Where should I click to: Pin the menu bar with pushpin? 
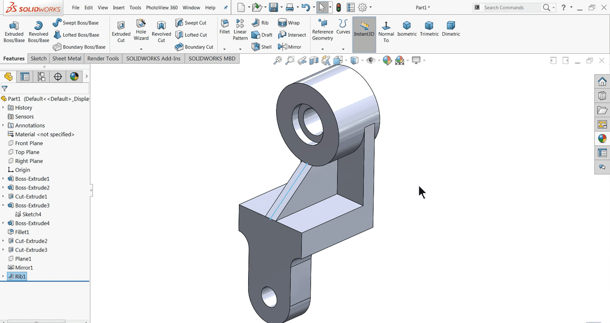[x=225, y=8]
